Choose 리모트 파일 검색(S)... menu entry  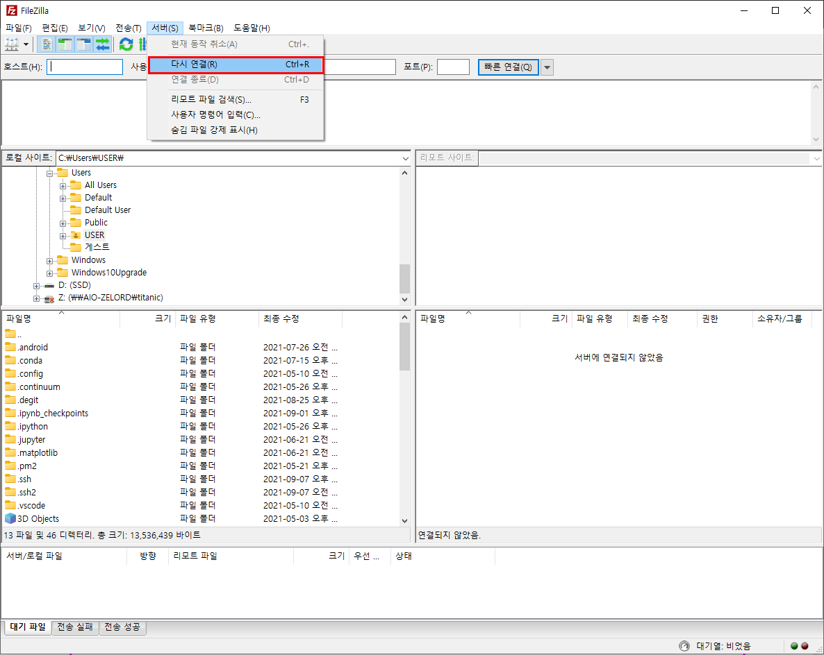236,99
